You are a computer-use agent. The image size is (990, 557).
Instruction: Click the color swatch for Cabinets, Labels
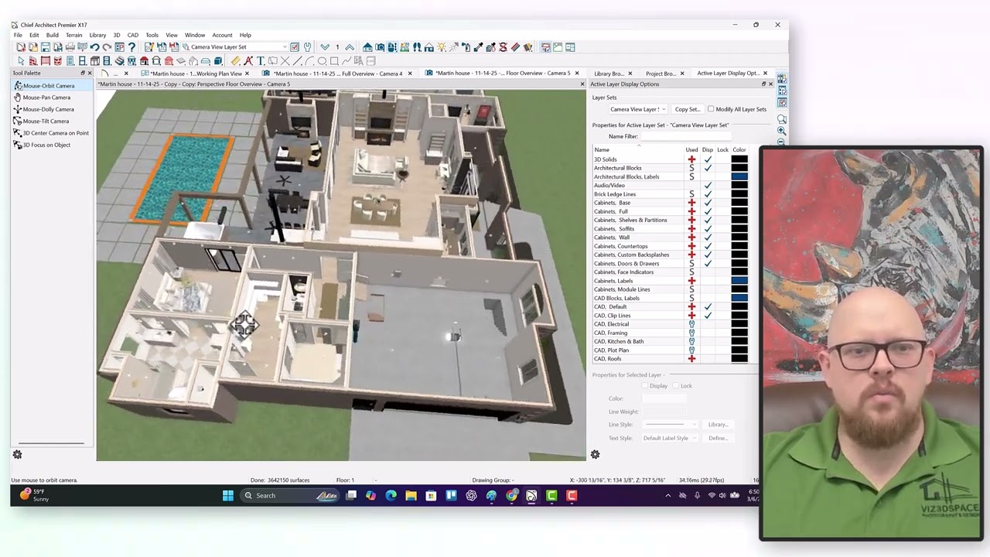(739, 281)
